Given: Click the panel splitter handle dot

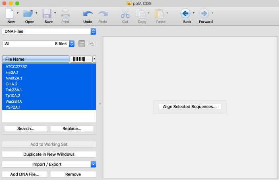Looking at the screenshot, I should [100, 103].
